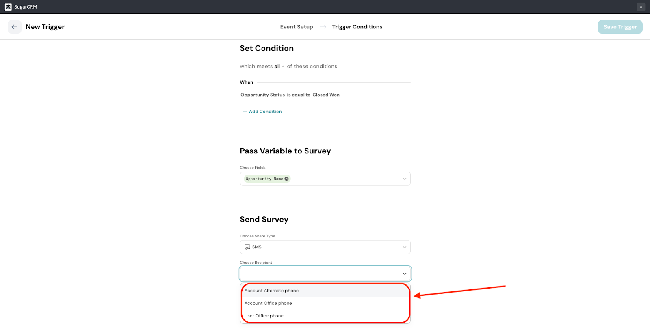Open the SMS share type dropdown
Viewport: 650px width, 334px height.
point(325,247)
